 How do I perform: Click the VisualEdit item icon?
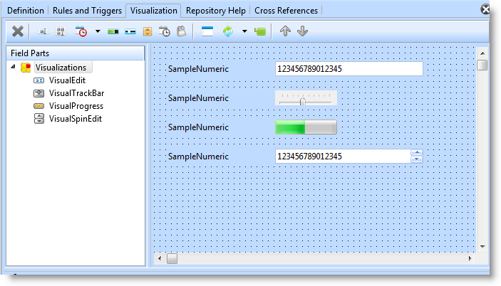[x=38, y=80]
